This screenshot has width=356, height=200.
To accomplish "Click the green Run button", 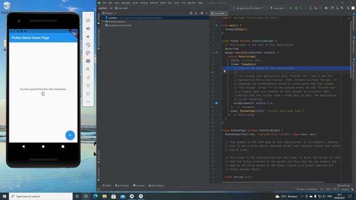I will click(x=291, y=8).
